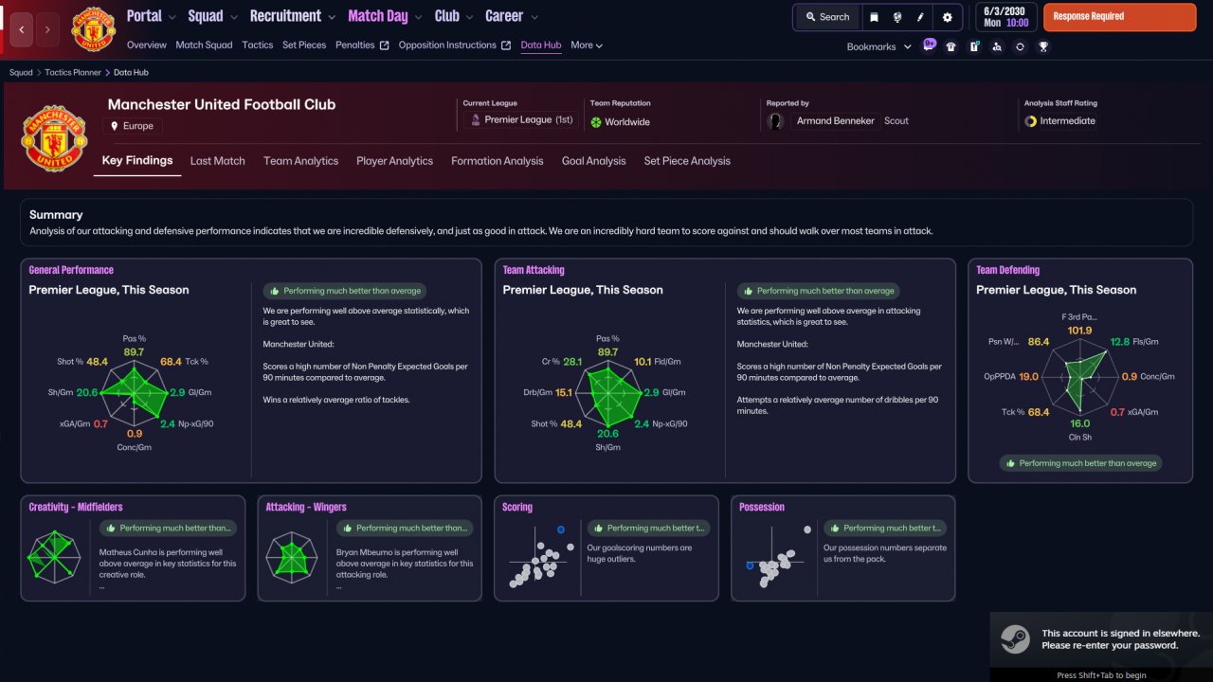
Task: Open the Attacking - Wingers card chart
Action: 292,555
